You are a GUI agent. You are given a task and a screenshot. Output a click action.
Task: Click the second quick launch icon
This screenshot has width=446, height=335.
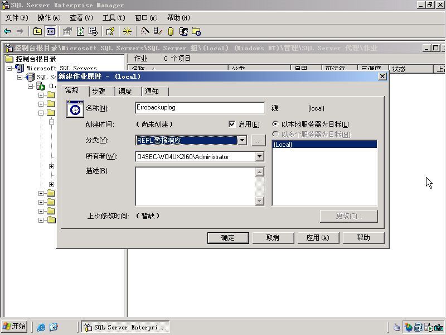tap(54, 327)
